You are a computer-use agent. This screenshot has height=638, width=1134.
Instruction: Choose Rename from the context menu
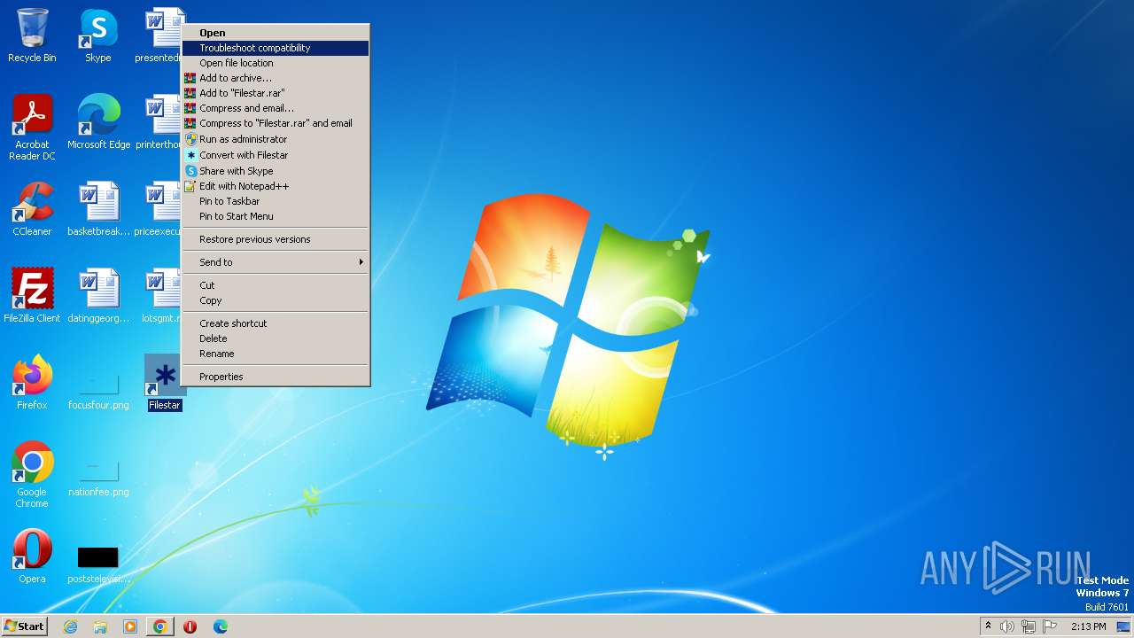coord(276,354)
